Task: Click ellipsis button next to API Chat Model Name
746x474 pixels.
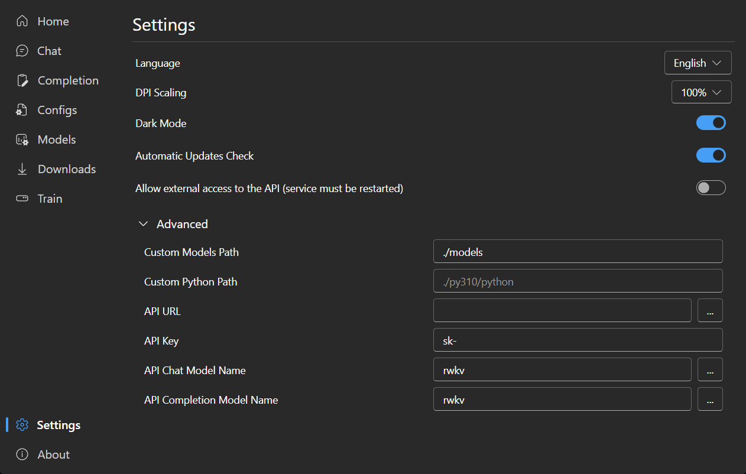Action: (x=710, y=369)
